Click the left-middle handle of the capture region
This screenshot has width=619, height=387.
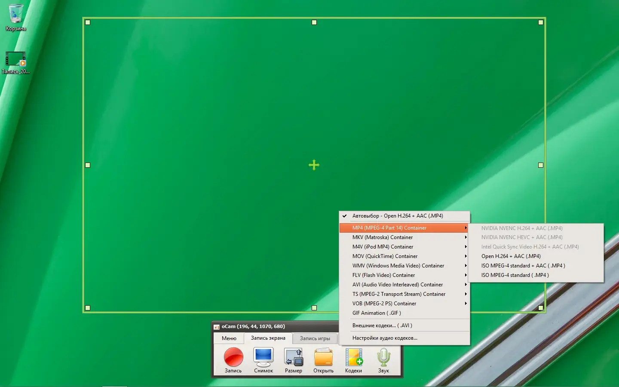(x=88, y=165)
